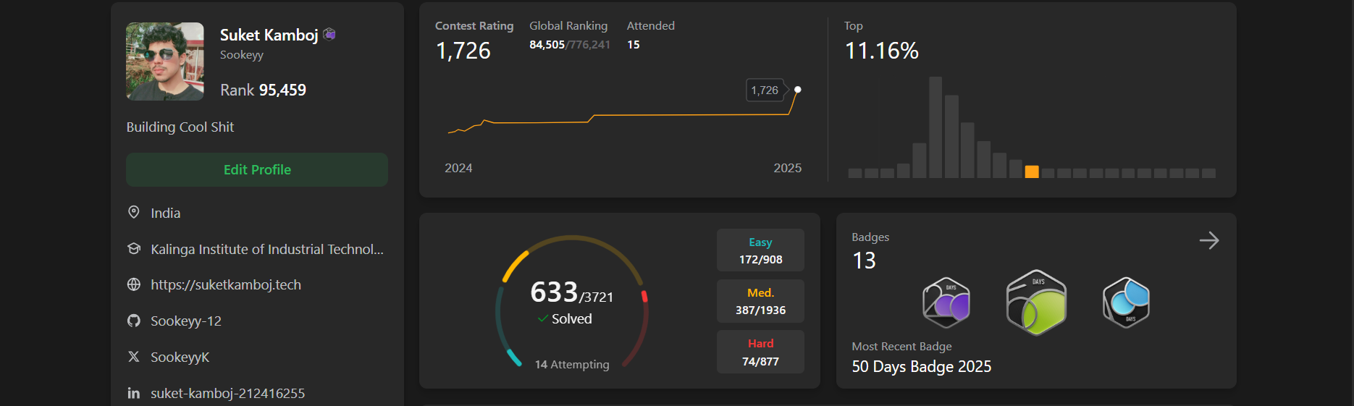Select the Easy 172/908 difficulty box
Screen dimensions: 1354x406
[x=760, y=250]
